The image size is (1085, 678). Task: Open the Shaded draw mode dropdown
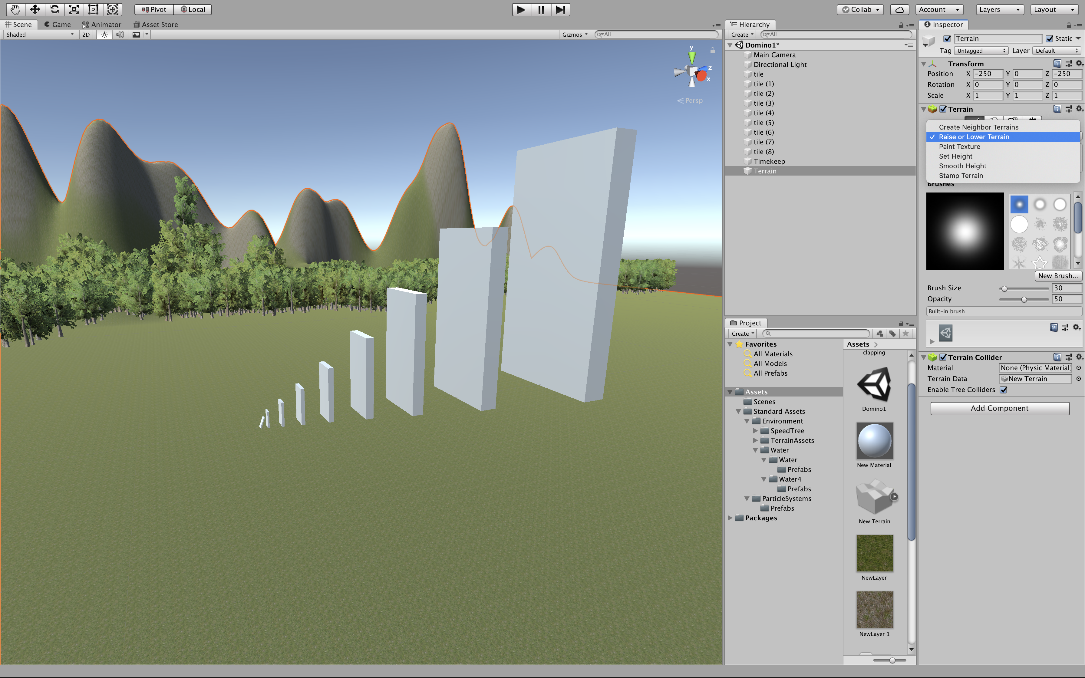[x=39, y=35]
